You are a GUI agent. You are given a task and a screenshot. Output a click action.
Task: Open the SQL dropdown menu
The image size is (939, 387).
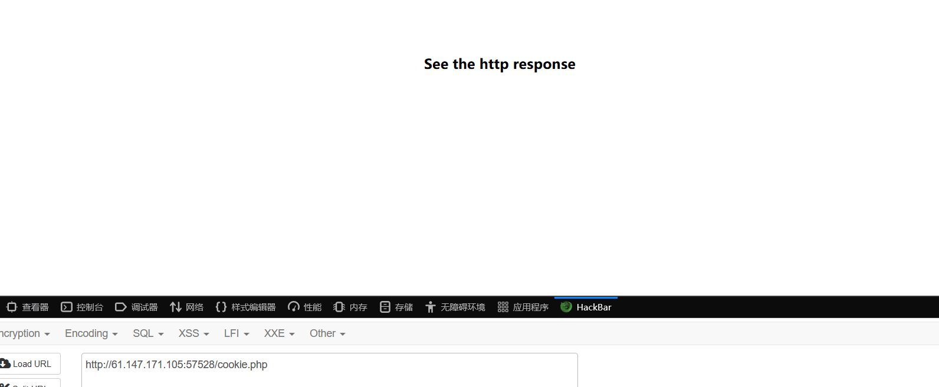pos(148,333)
